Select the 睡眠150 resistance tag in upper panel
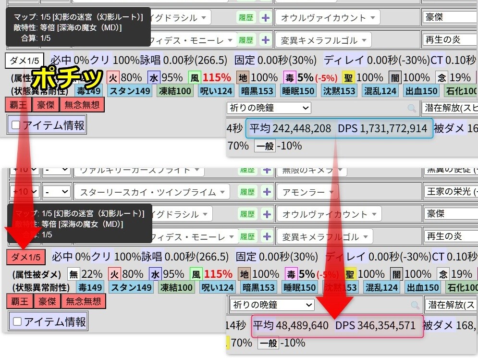The height and width of the screenshot is (358, 478). [298, 91]
